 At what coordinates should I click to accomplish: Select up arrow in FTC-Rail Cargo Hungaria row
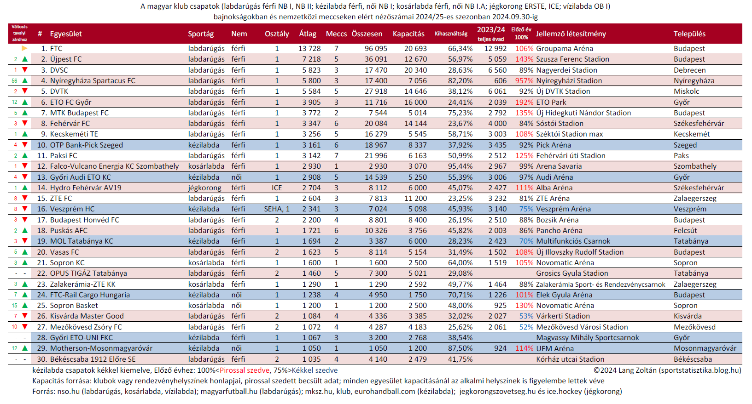[x=25, y=295]
